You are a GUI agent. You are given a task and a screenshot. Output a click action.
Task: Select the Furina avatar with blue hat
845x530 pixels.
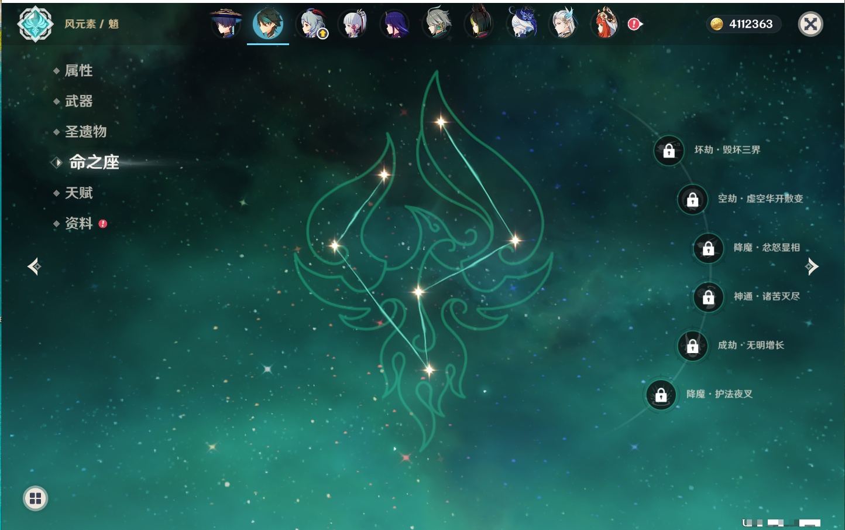coord(521,24)
